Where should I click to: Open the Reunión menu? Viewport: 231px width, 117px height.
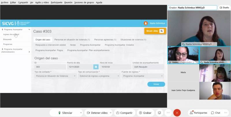68,3
